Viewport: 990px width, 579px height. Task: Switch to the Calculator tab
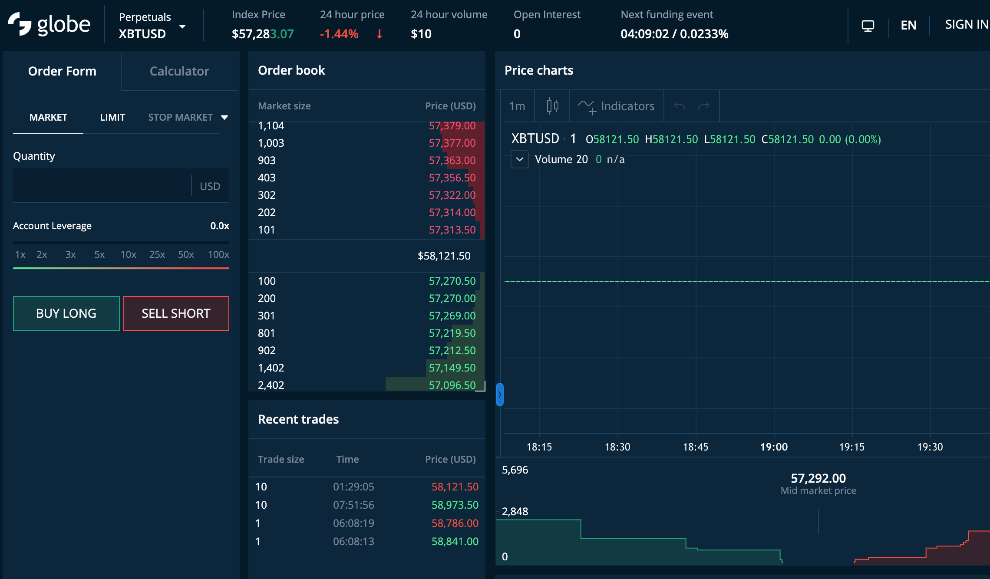(179, 71)
